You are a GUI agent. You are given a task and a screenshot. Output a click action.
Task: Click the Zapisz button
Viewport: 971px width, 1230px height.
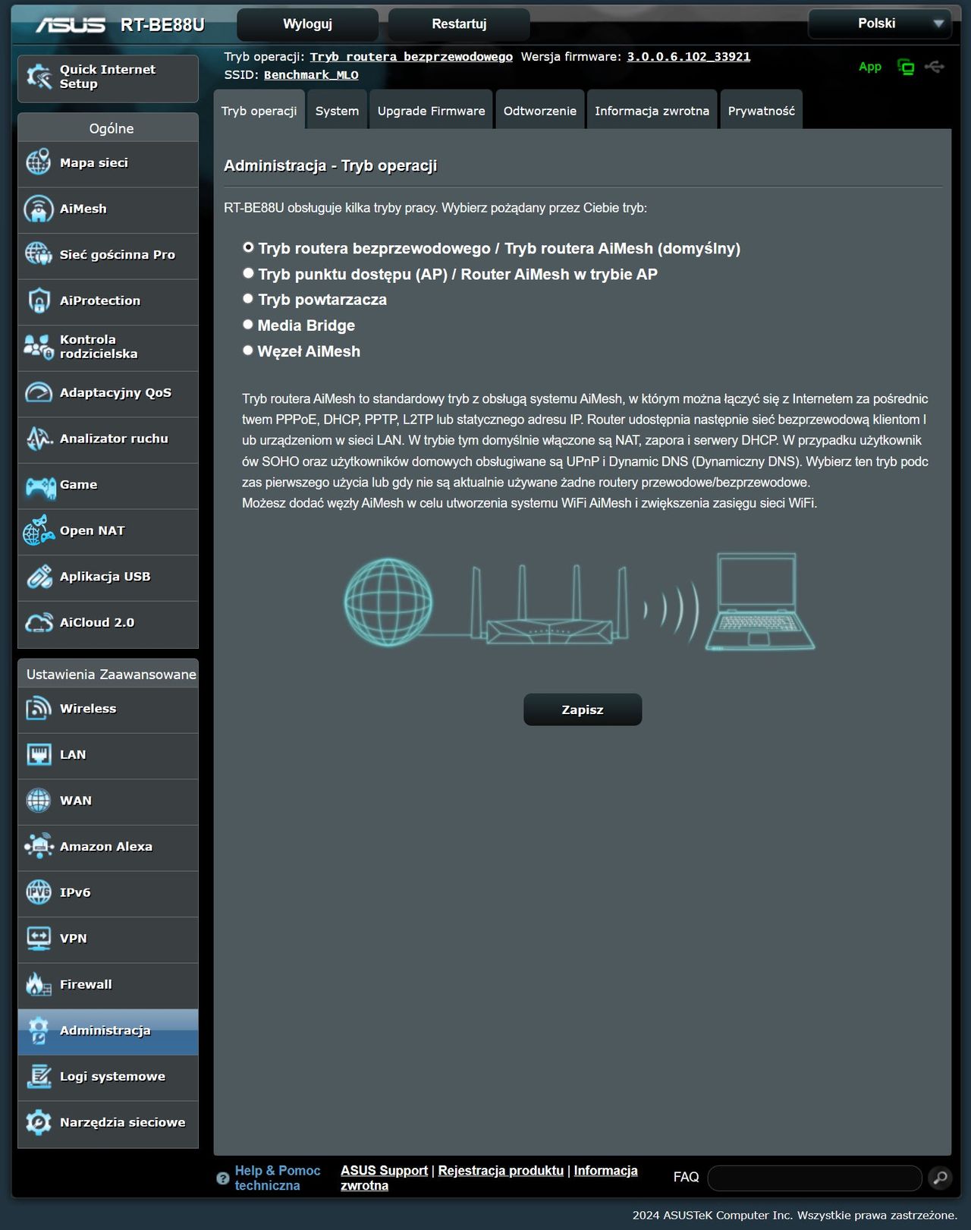click(x=583, y=709)
